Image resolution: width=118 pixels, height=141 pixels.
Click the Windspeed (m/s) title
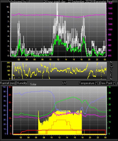point(19,2)
